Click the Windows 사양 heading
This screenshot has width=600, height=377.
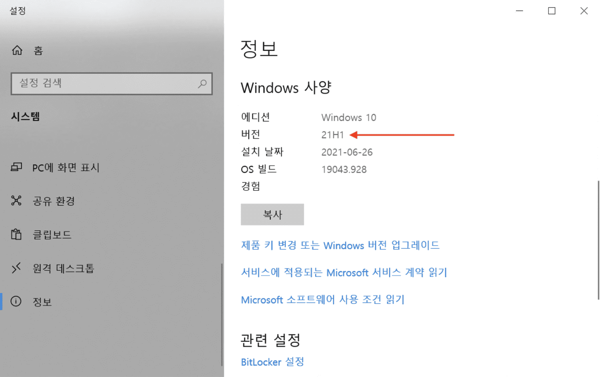pyautogui.click(x=286, y=88)
